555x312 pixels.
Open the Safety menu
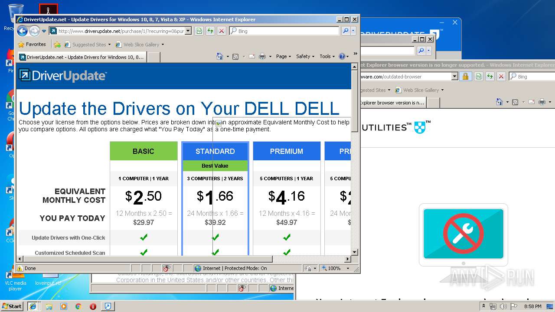point(305,56)
